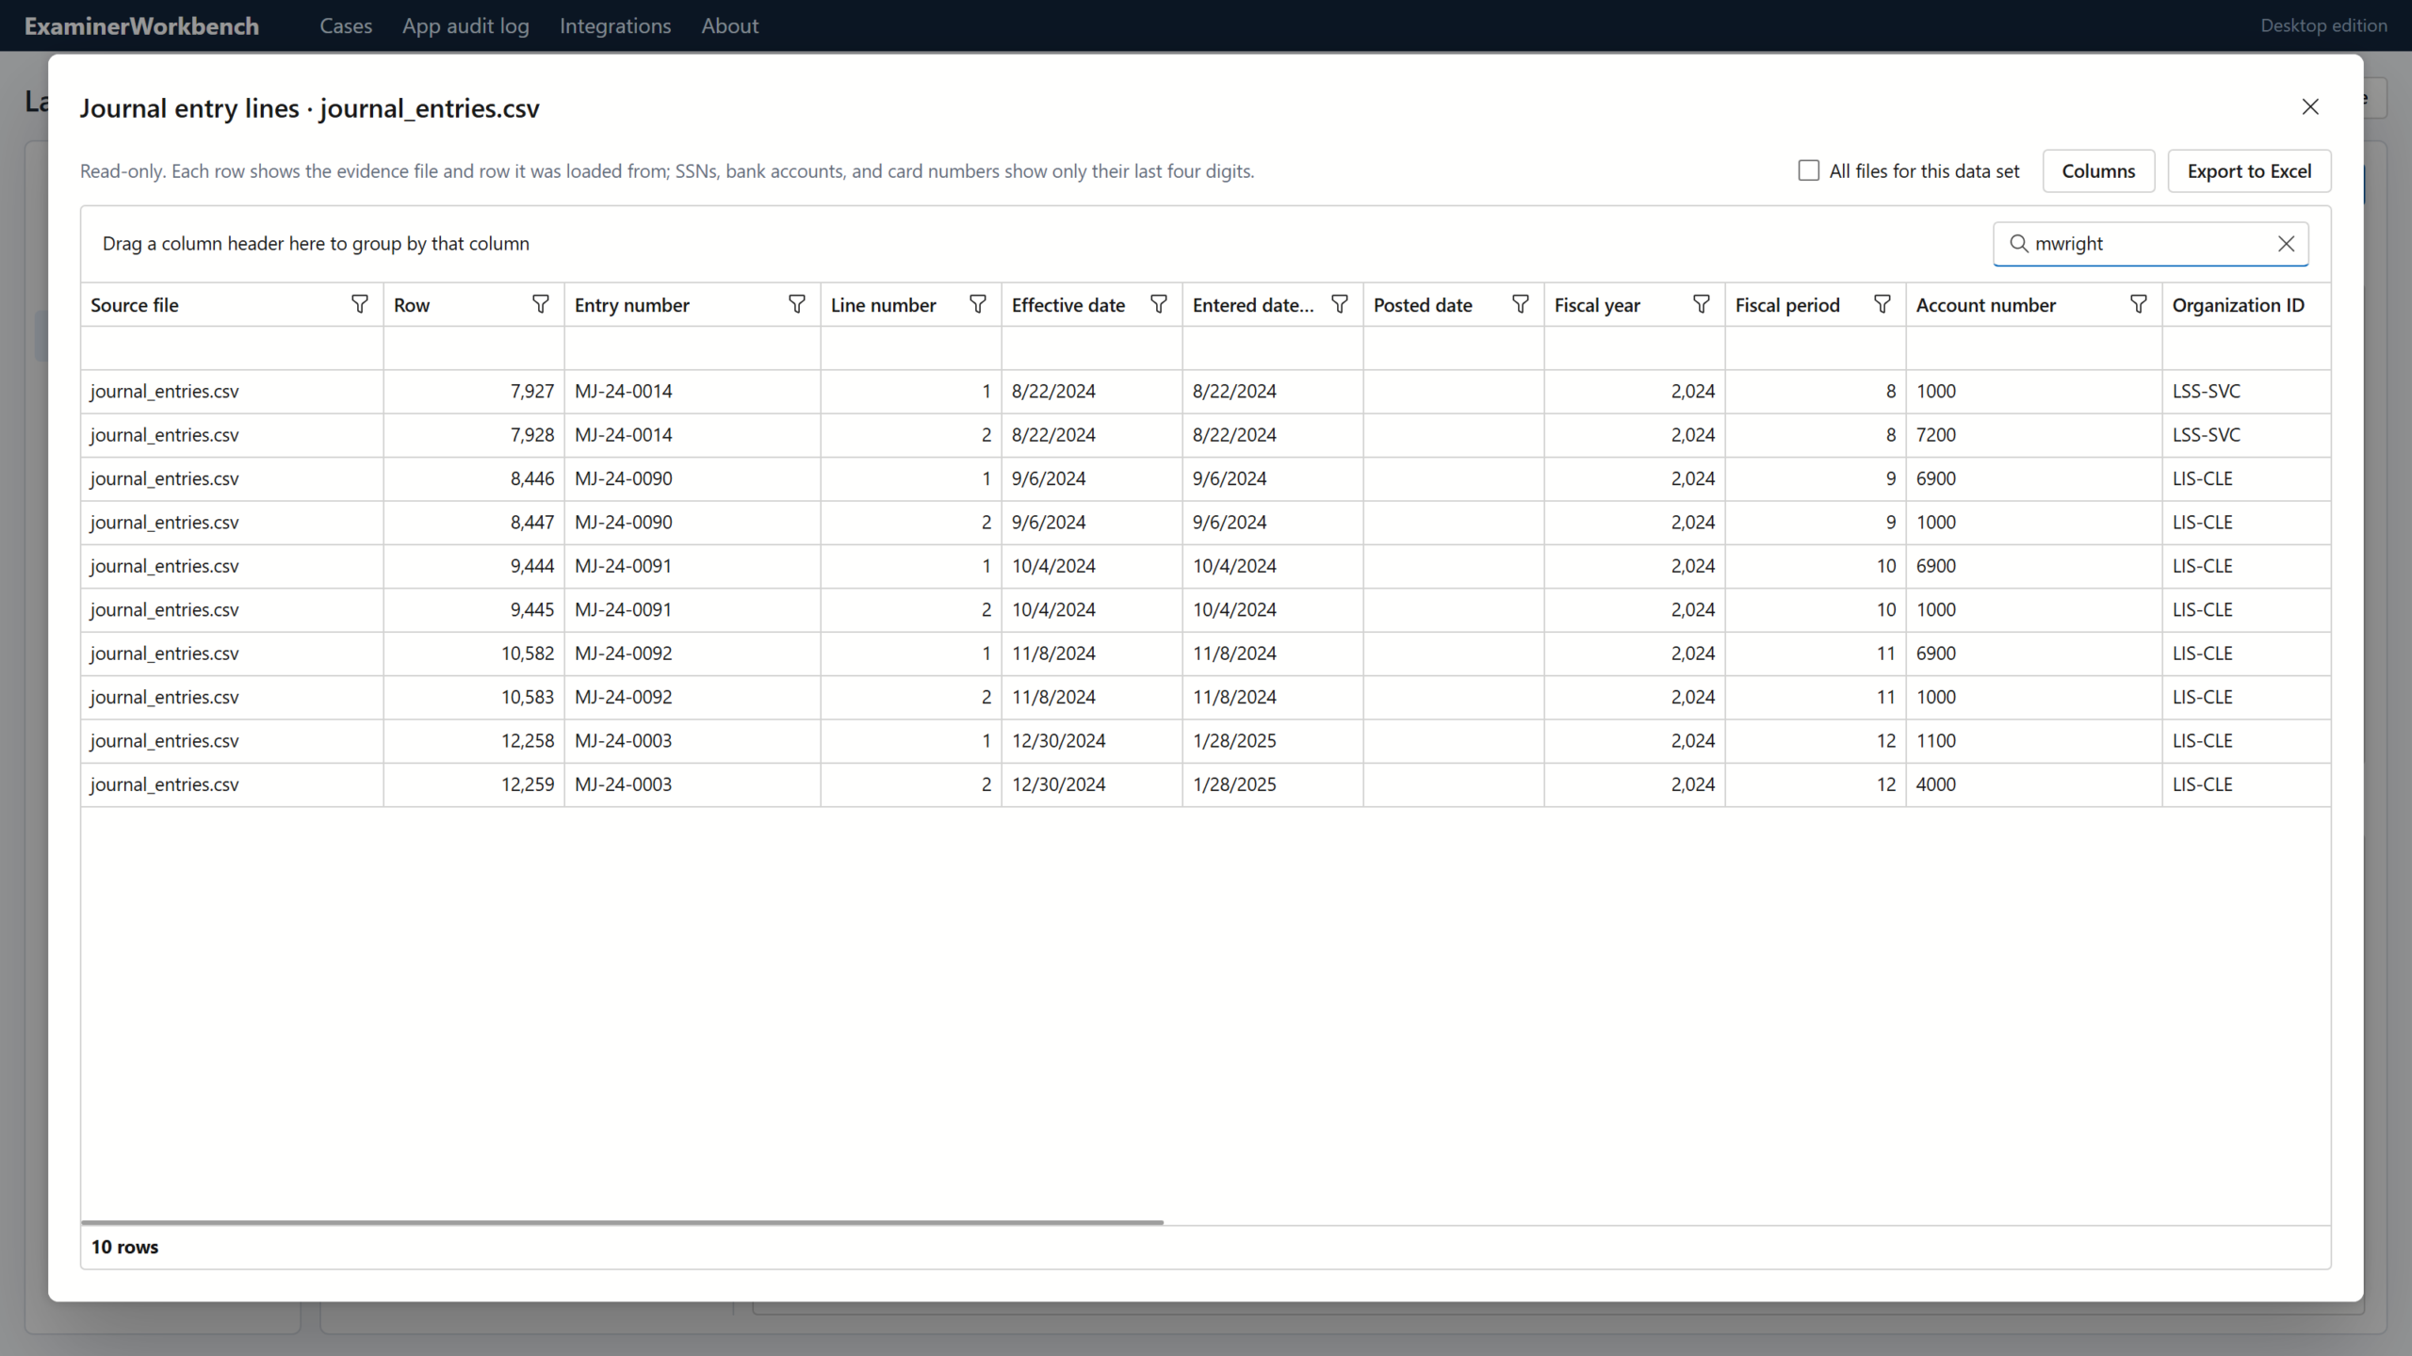Image resolution: width=2412 pixels, height=1356 pixels.
Task: Open the Source file column filter
Action: click(359, 304)
